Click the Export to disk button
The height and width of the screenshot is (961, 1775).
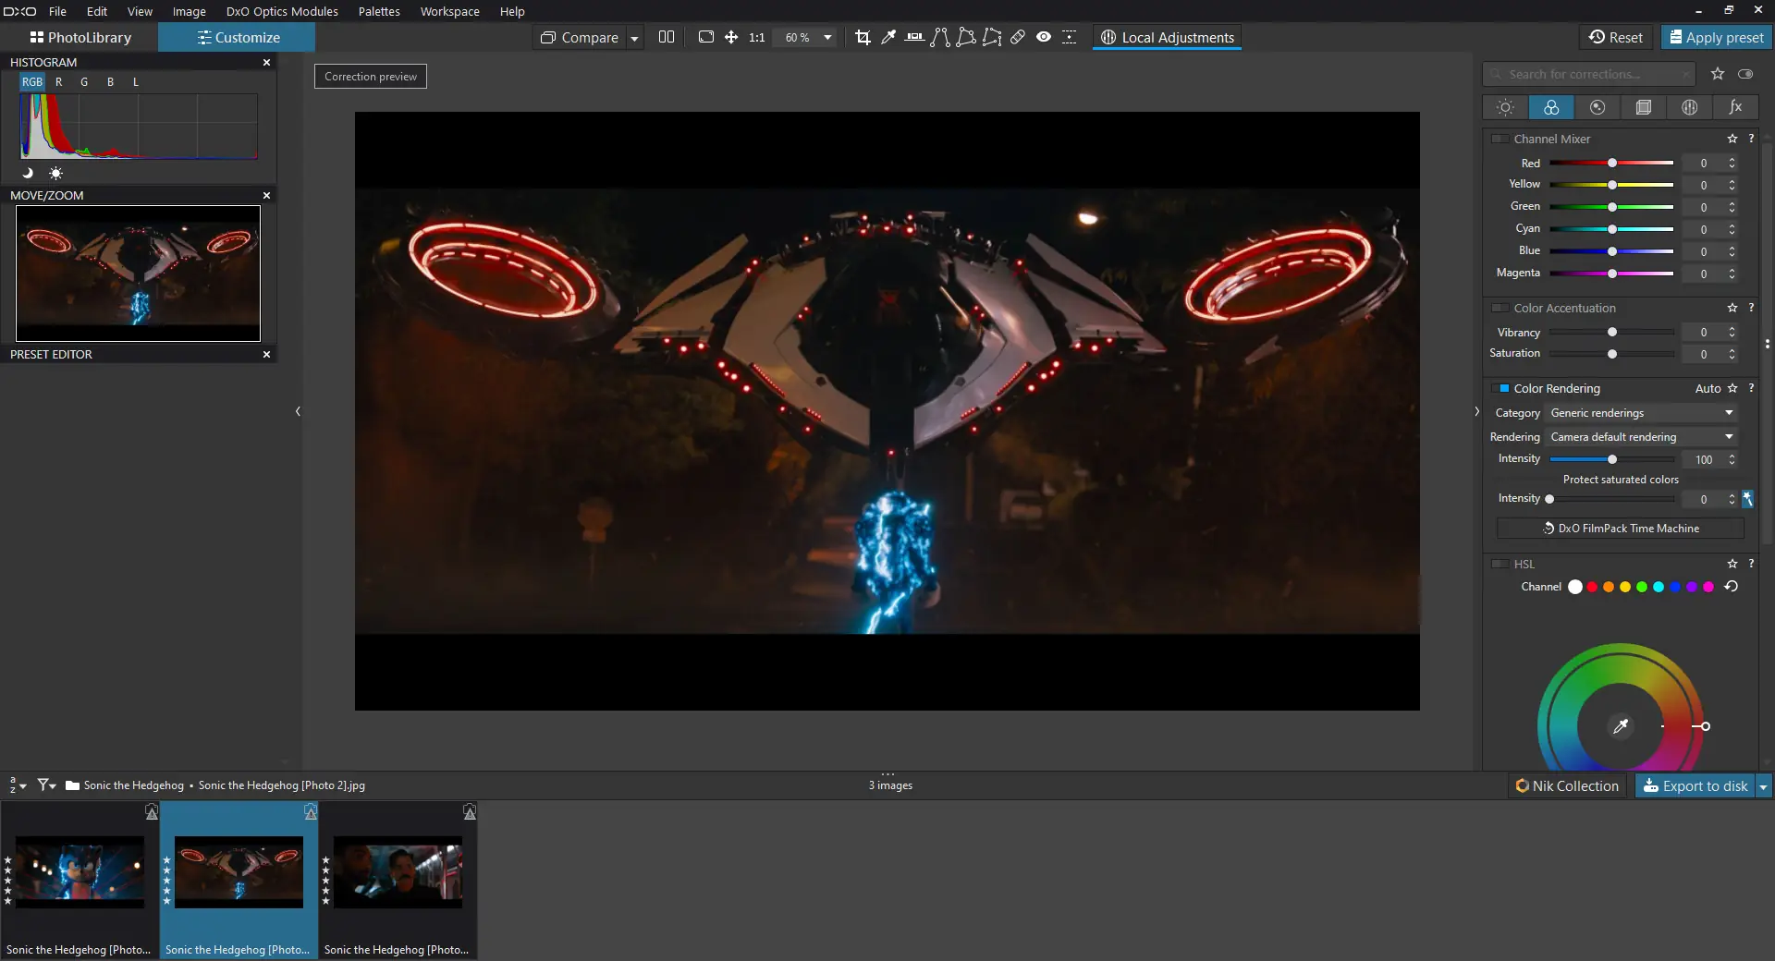[1695, 785]
